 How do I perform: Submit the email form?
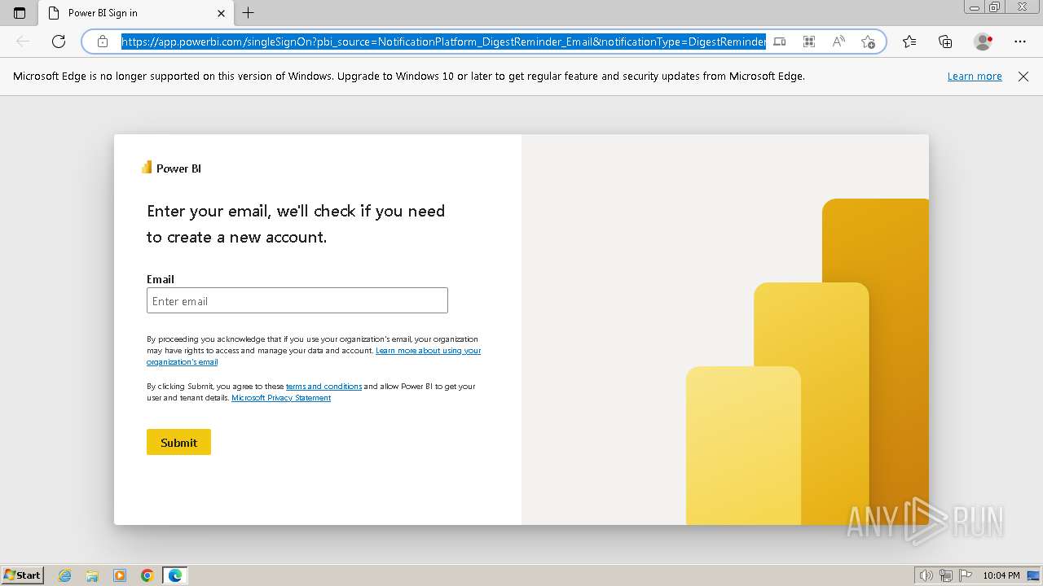click(178, 442)
